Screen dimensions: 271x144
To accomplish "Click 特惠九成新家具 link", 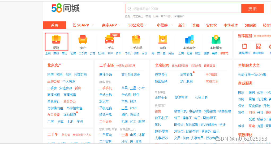I will (126, 66).
